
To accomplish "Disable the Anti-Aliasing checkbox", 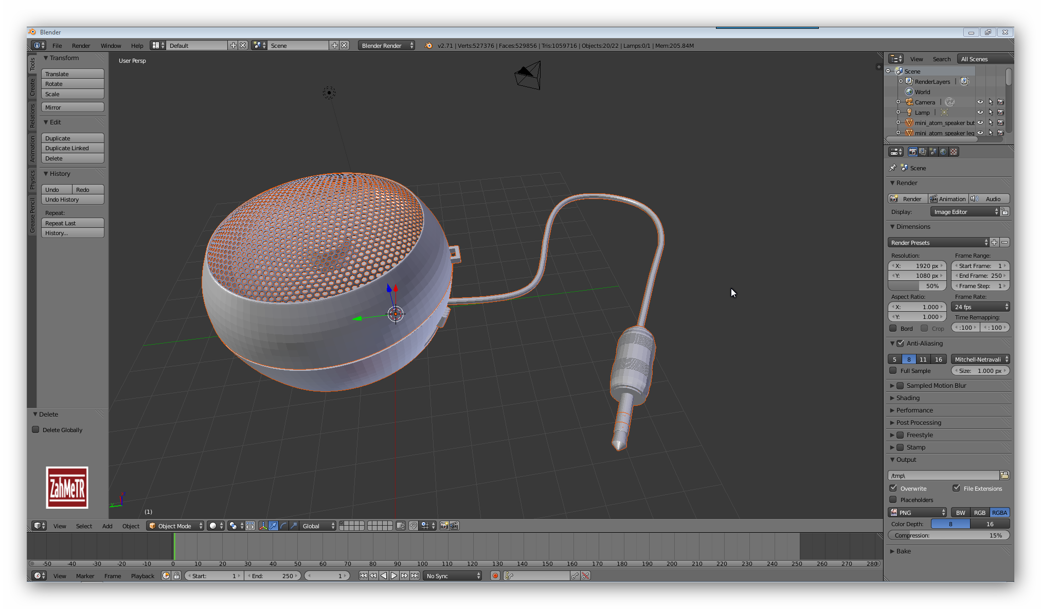I will (900, 343).
